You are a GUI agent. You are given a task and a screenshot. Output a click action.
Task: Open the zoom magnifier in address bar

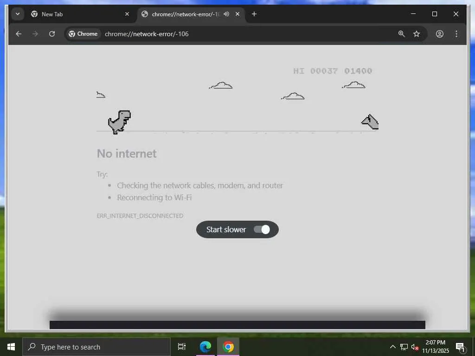click(x=401, y=34)
